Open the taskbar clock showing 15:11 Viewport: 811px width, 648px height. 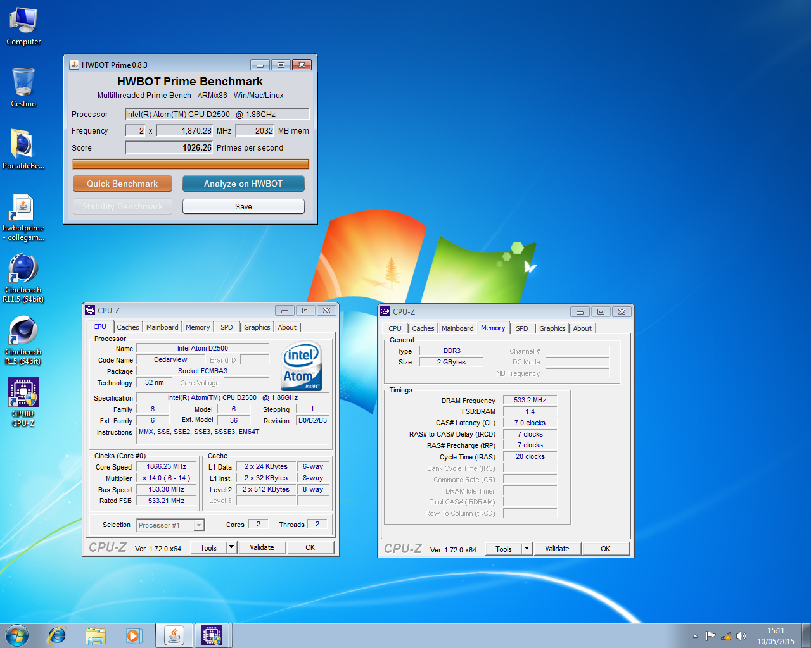tap(776, 636)
